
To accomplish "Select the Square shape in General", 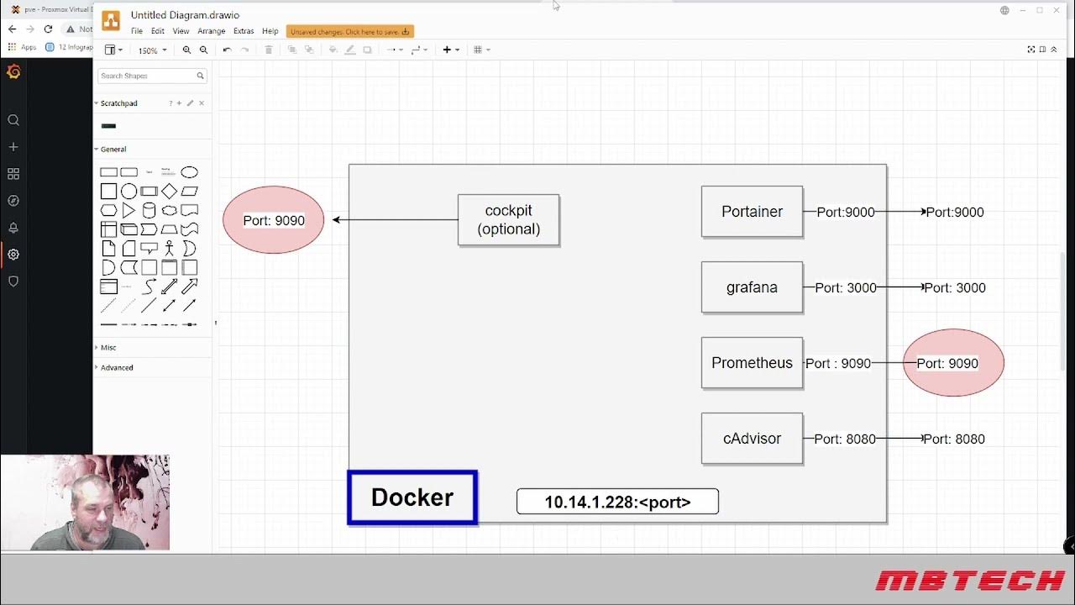I will pyautogui.click(x=108, y=191).
